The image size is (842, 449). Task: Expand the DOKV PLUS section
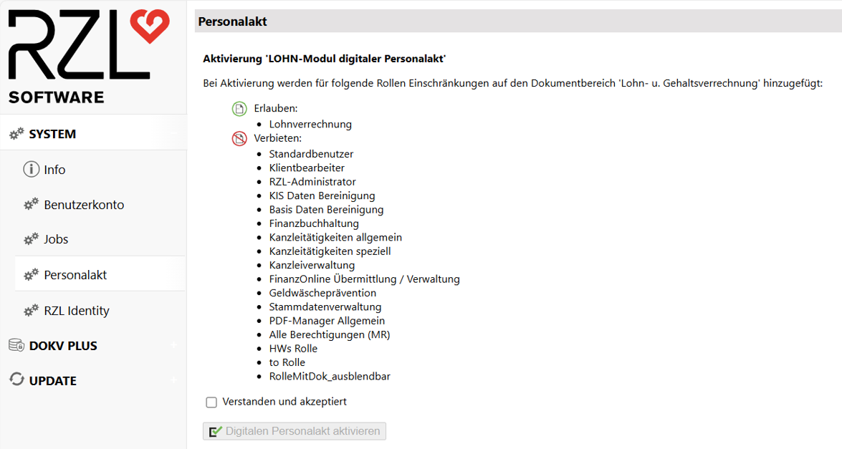click(x=173, y=345)
